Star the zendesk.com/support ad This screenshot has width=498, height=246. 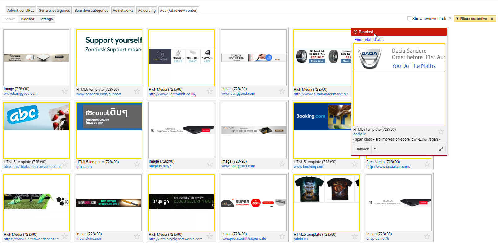[x=137, y=91]
